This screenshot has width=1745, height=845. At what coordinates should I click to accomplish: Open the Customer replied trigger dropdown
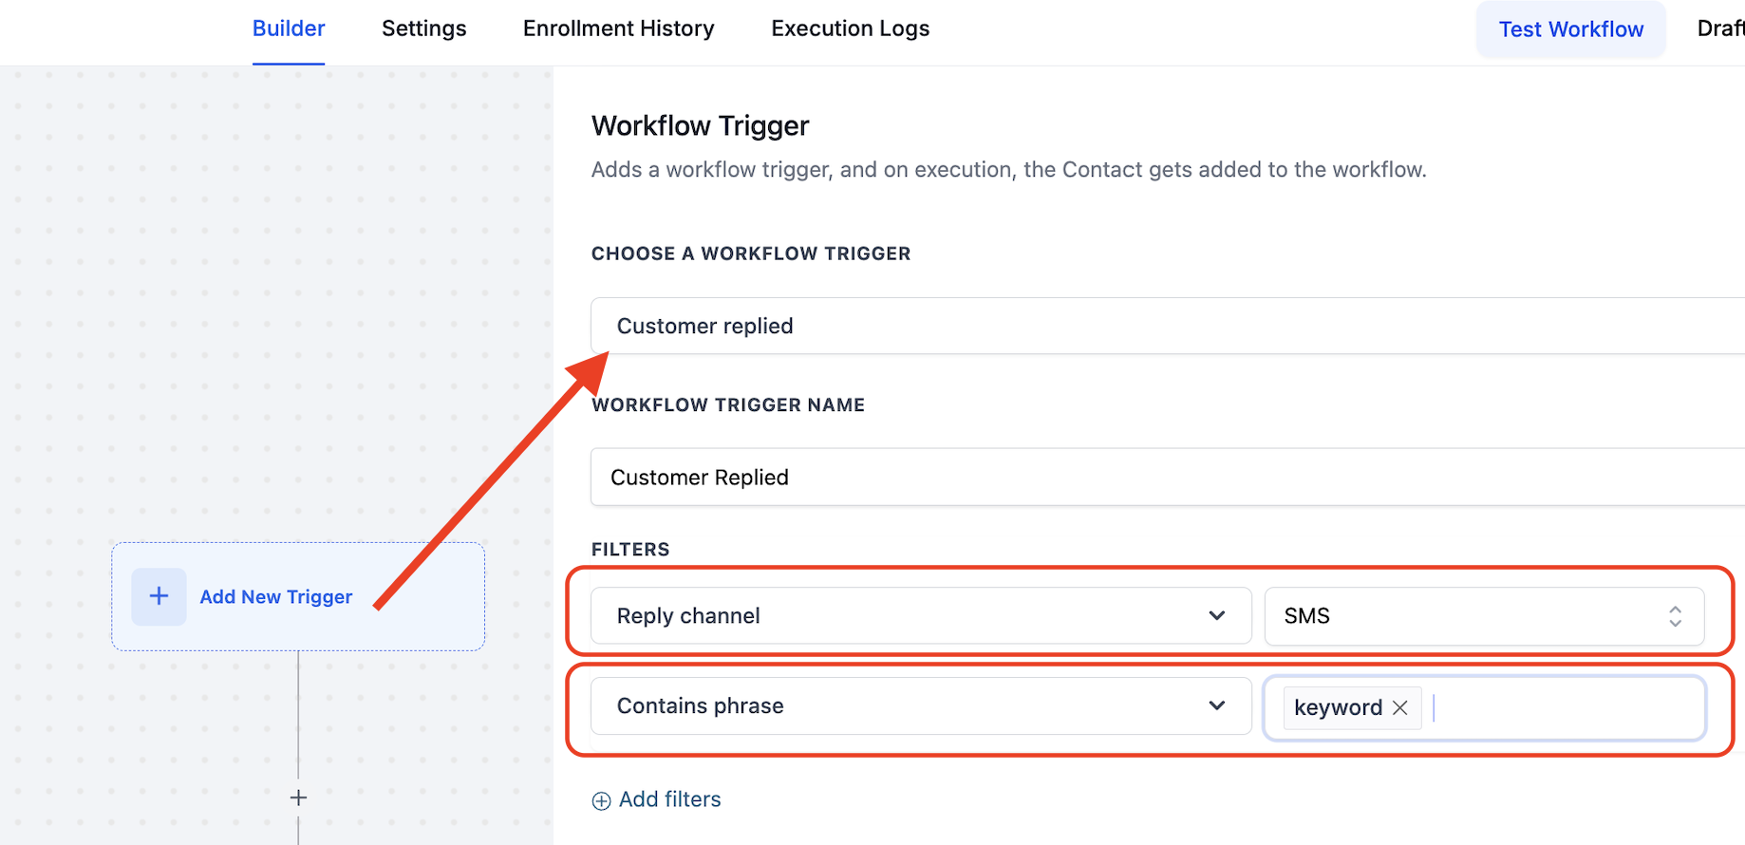[1139, 326]
